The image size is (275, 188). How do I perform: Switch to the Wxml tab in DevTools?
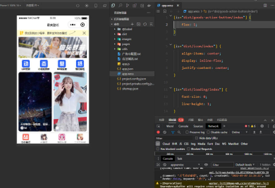point(170,126)
